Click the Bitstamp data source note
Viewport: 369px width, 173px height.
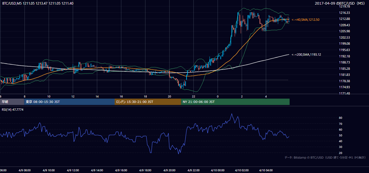coord(325,157)
